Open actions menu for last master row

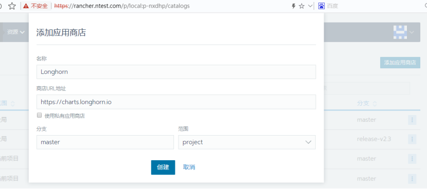point(412,179)
